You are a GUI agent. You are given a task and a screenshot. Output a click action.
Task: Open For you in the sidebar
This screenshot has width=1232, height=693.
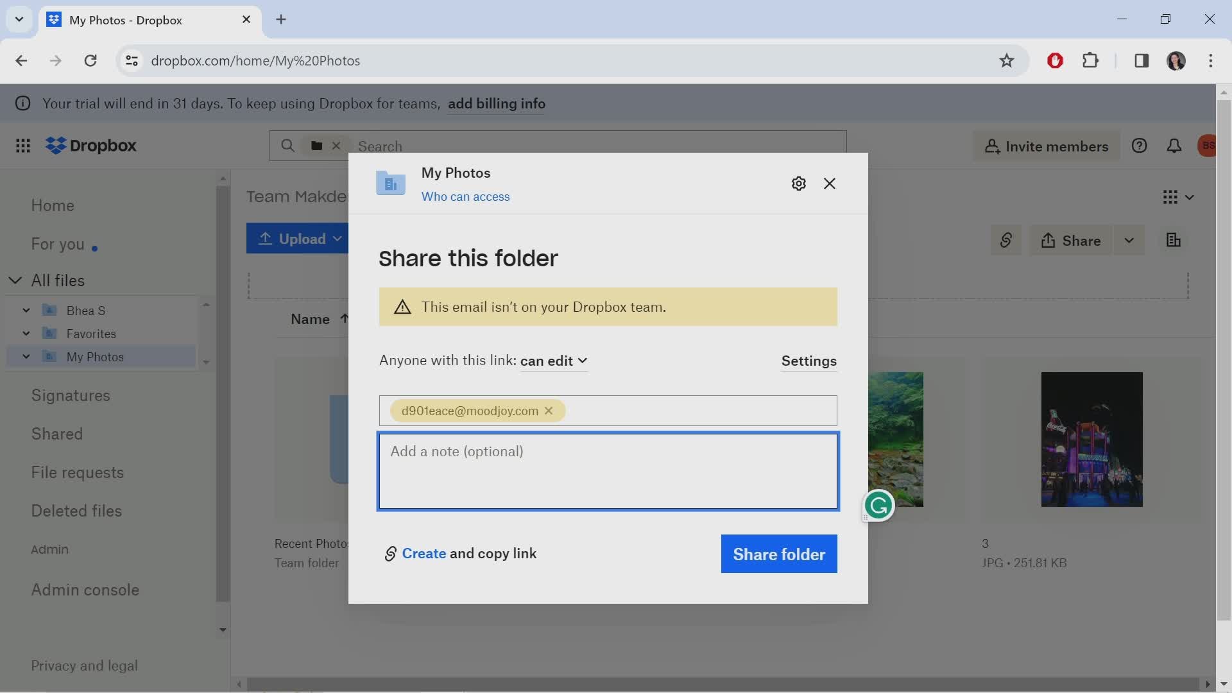tap(58, 244)
